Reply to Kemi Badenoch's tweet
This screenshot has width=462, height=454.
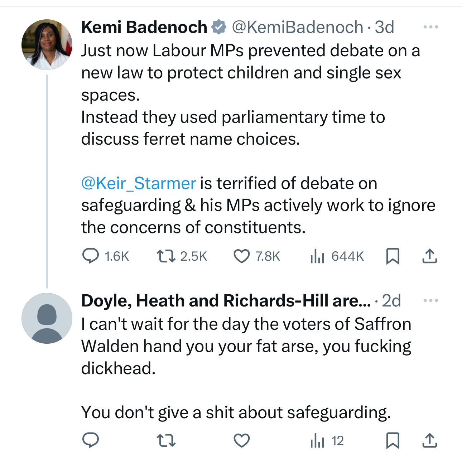coord(91,256)
